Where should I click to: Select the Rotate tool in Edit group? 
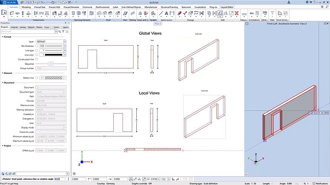tap(220, 14)
